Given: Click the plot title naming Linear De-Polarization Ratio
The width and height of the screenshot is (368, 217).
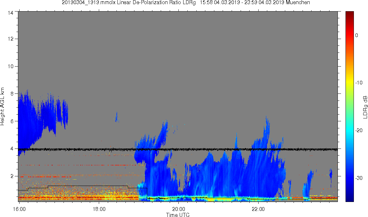Looking at the screenshot, I should [x=186, y=3].
